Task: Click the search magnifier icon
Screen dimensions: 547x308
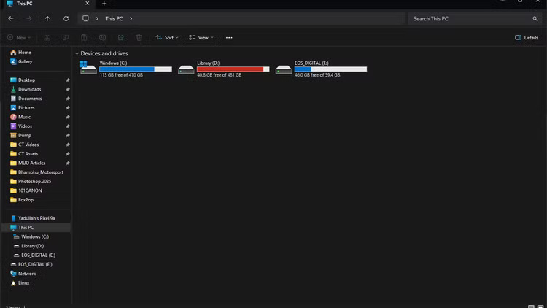Action: coord(535,18)
